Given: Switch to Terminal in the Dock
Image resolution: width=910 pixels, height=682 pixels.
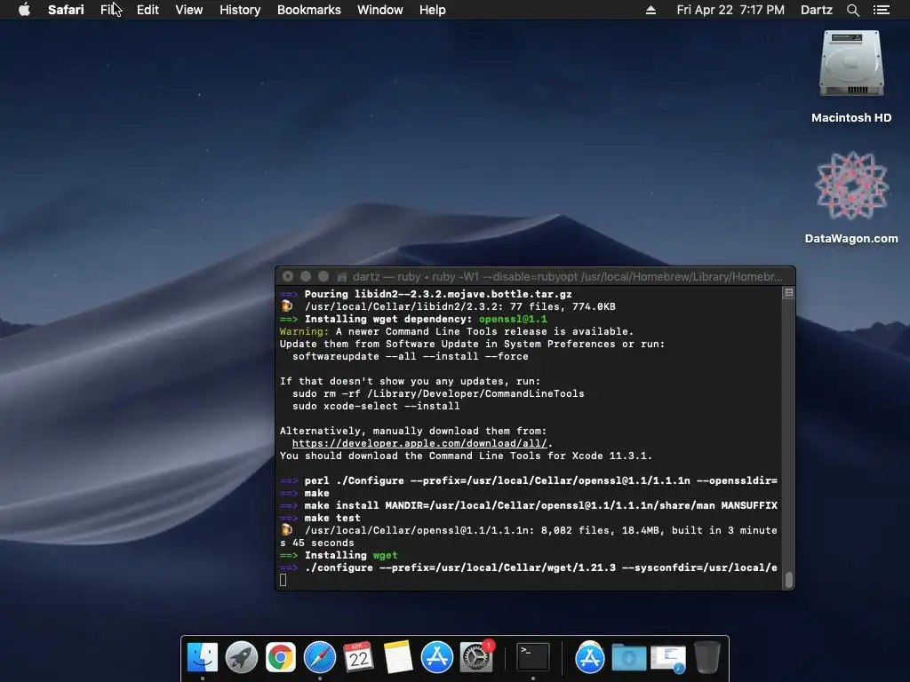Looking at the screenshot, I should point(533,657).
